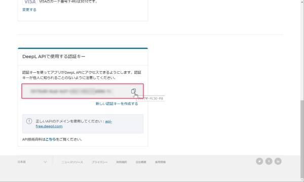Open the Facebook icon in footer
The height and width of the screenshot is (182, 304).
(x=269, y=161)
